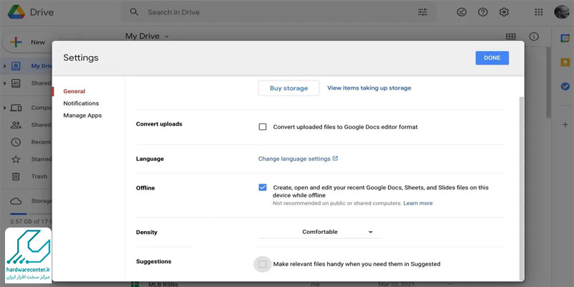The image size is (574, 287).
Task: Click the Recent clock icon
Action: [16, 142]
